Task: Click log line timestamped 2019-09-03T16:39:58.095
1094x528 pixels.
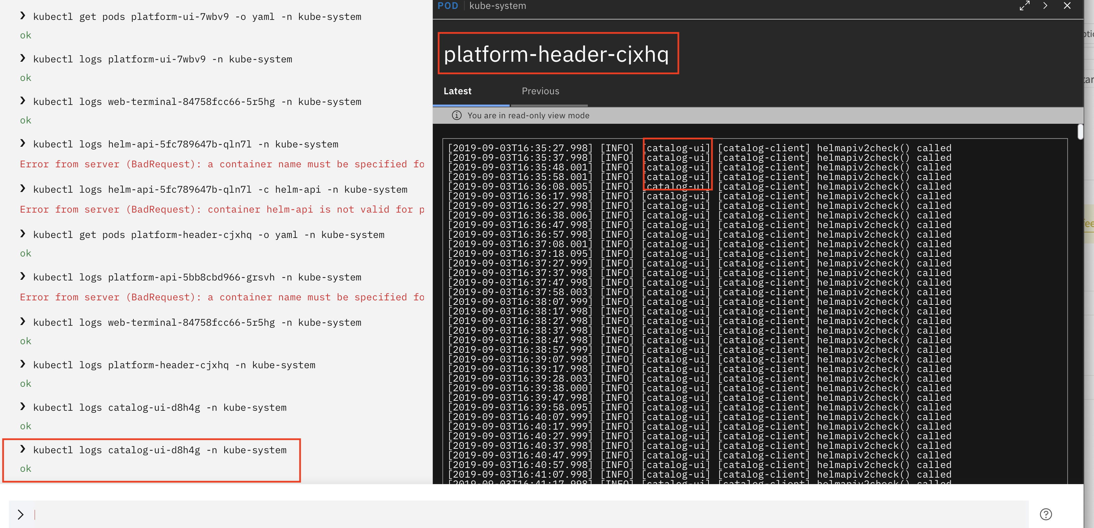Action: click(x=700, y=407)
